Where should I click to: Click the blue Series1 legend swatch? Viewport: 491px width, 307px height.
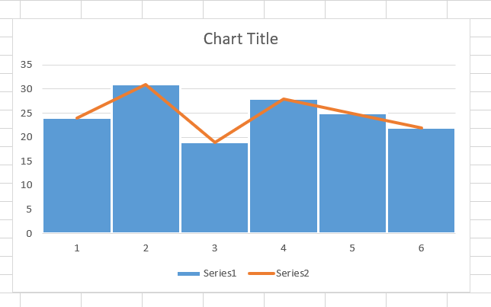coord(188,273)
